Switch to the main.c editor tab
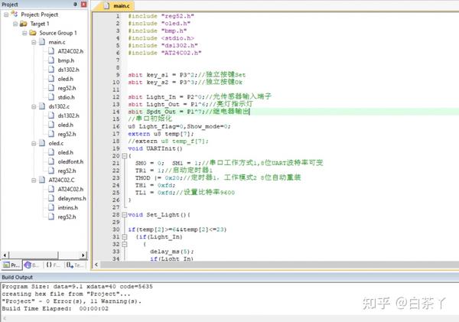The height and width of the screenshot is (322, 459). 117,6
